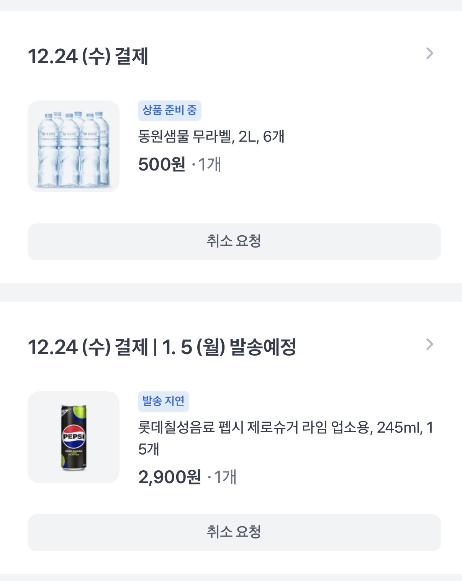462x581 pixels.
Task: Tap the gray divider between the two orders
Action: 231,292
